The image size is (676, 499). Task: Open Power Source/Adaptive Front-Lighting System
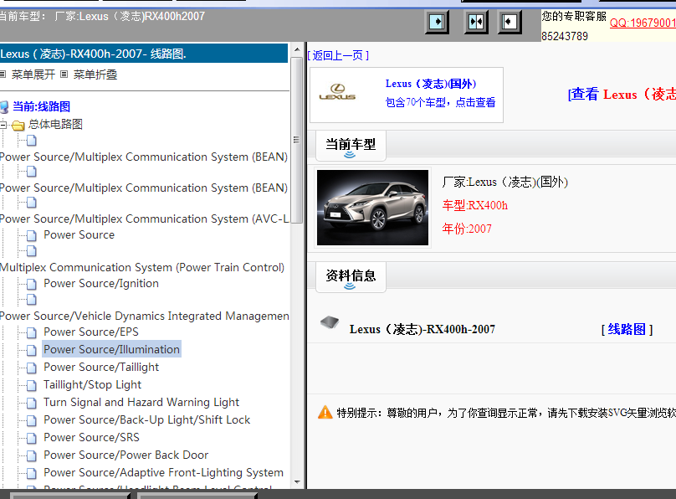(163, 473)
